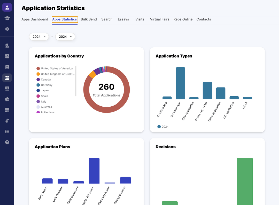Click the United States of America legend swatch
The width and height of the screenshot is (279, 205).
[x=38, y=68]
